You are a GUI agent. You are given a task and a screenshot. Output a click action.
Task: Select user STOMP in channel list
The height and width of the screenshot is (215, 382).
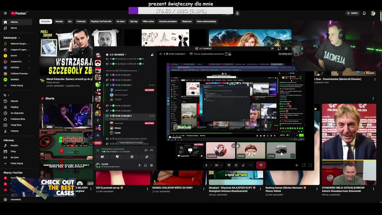(118, 99)
